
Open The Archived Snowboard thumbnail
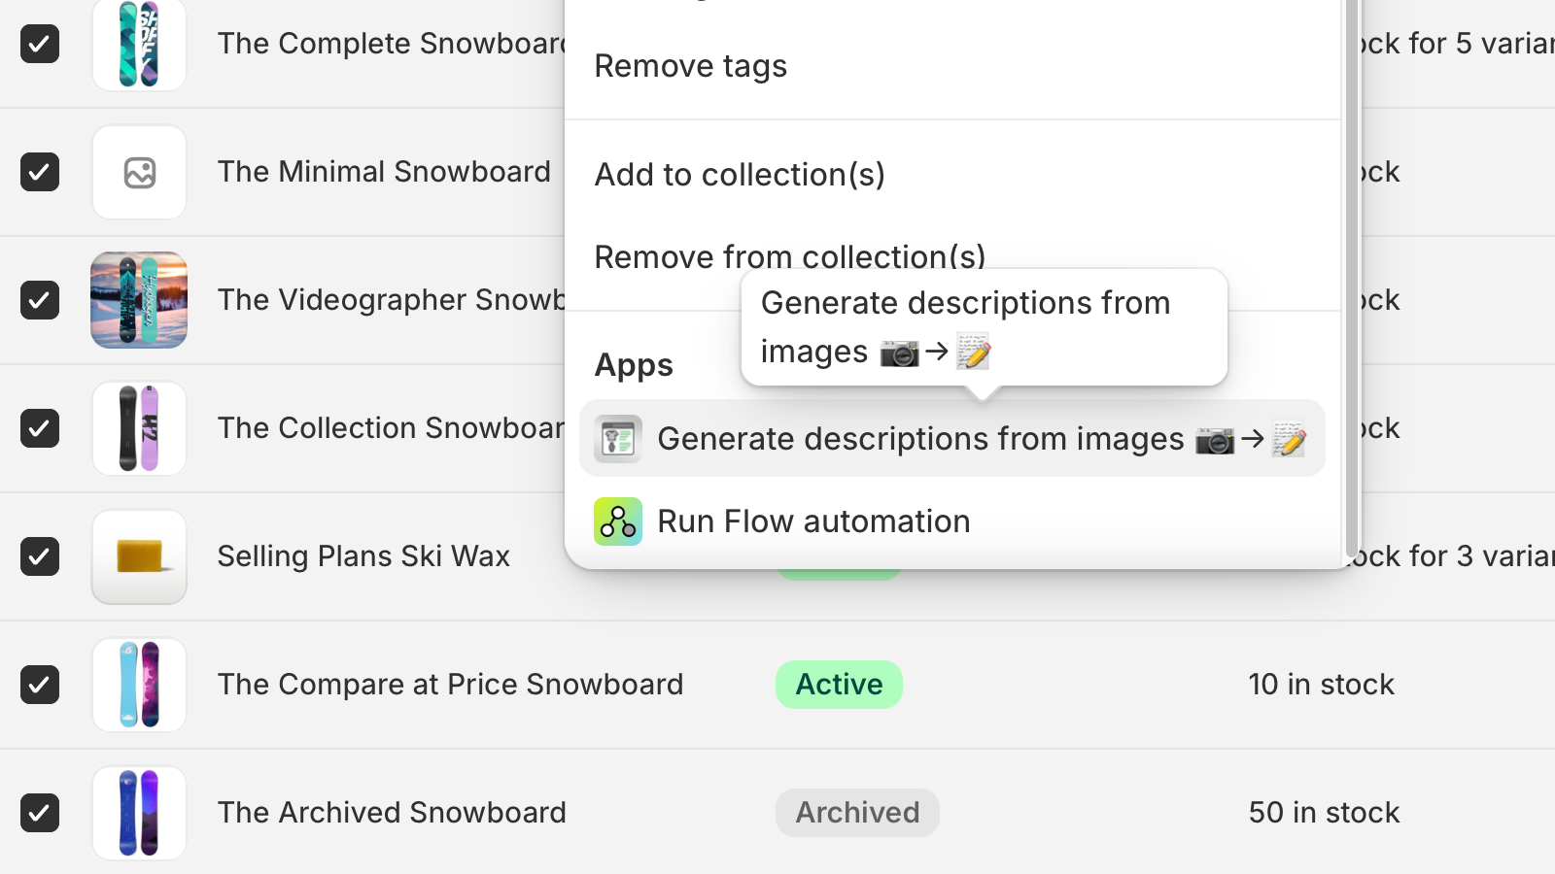click(139, 813)
